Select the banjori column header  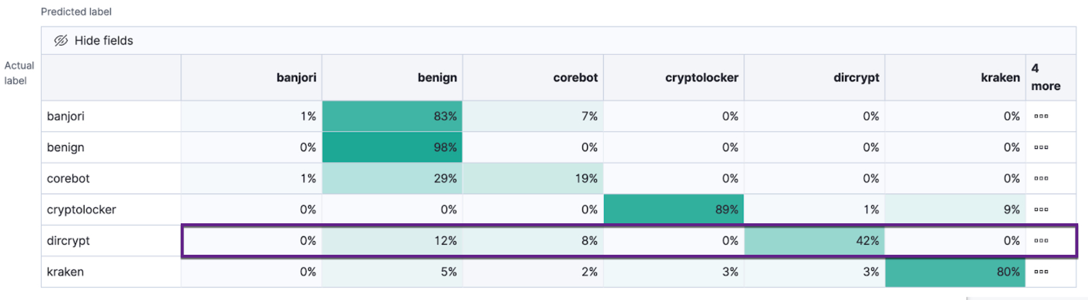pyautogui.click(x=296, y=78)
